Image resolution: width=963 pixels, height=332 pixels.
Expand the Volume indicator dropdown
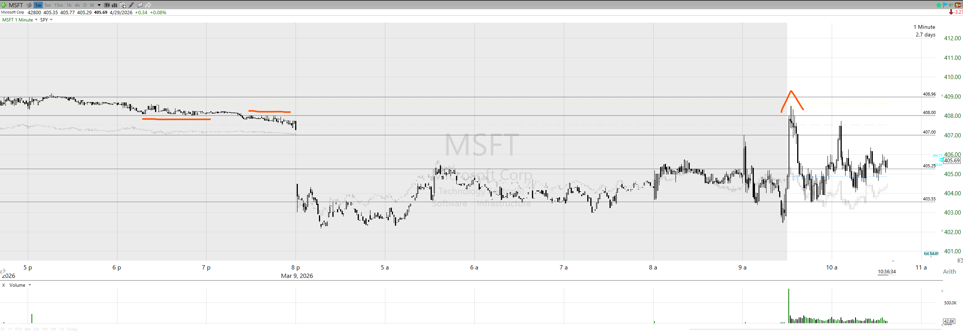point(30,285)
